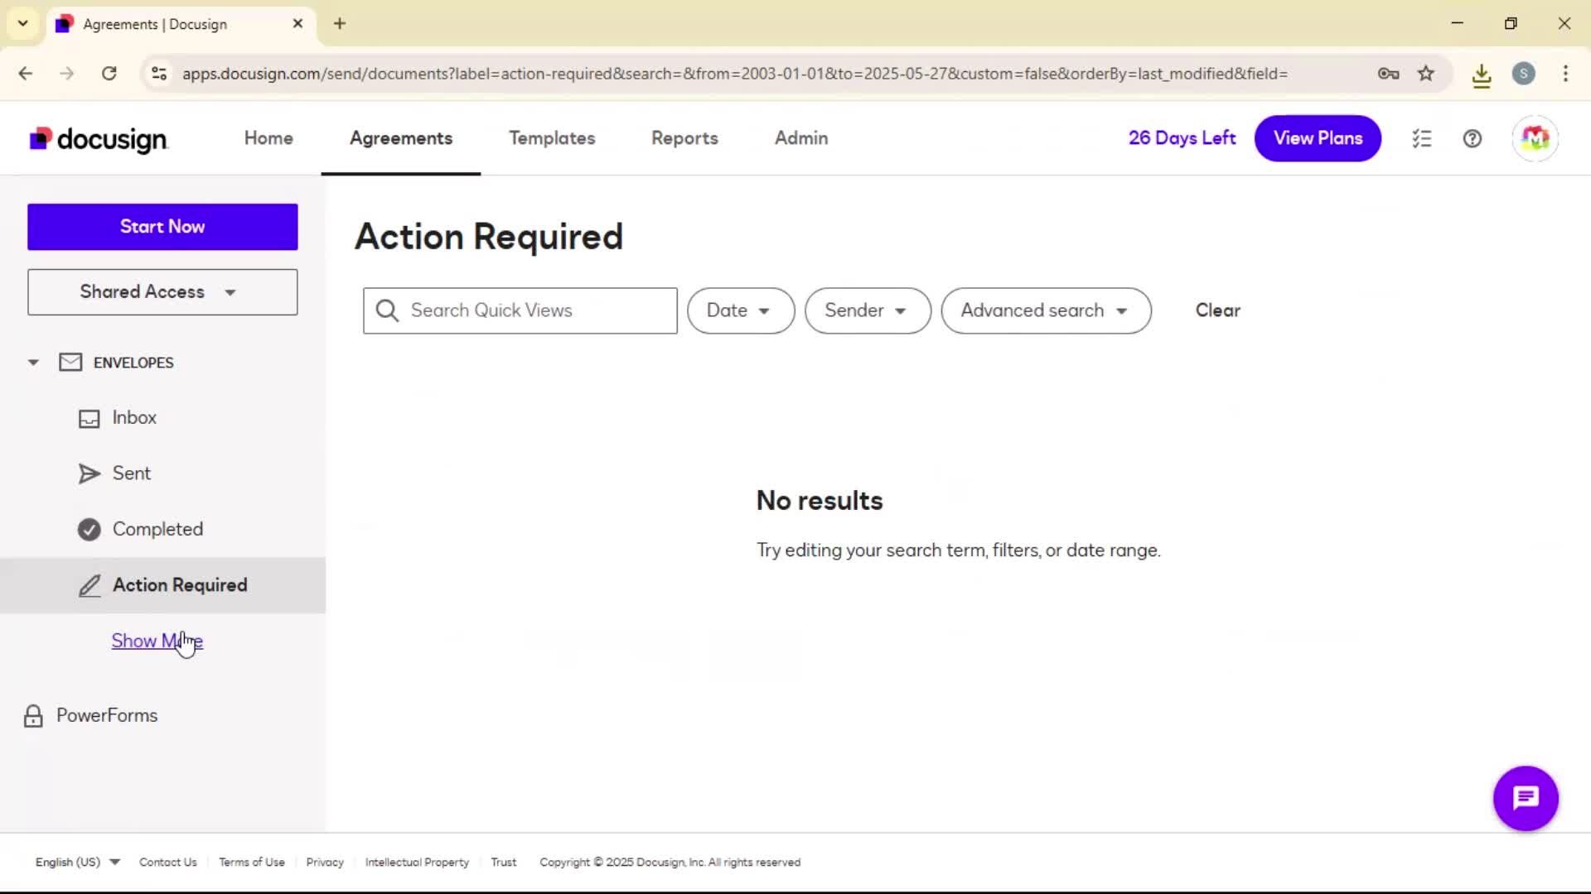Open Contact Us link
Screen dimensions: 1591x894
click(168, 862)
